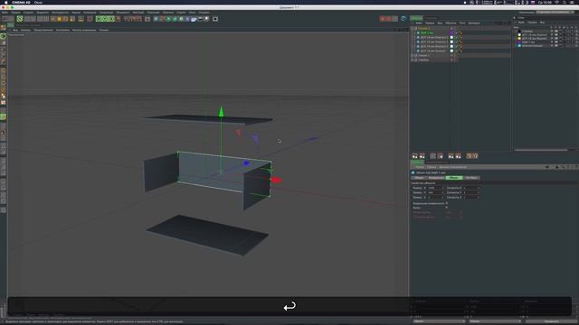This screenshot has height=325, width=579.
Task: Click the Make Editable icon atop the left palette
Action: coord(4,28)
